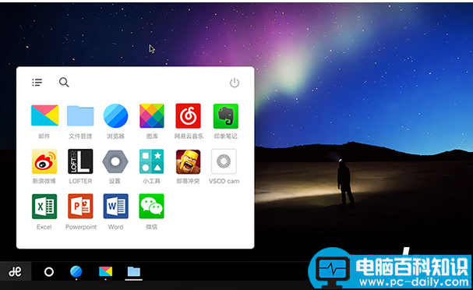
Task: Launch the Browser (浏览器) blue sphere icon
Action: point(115,116)
